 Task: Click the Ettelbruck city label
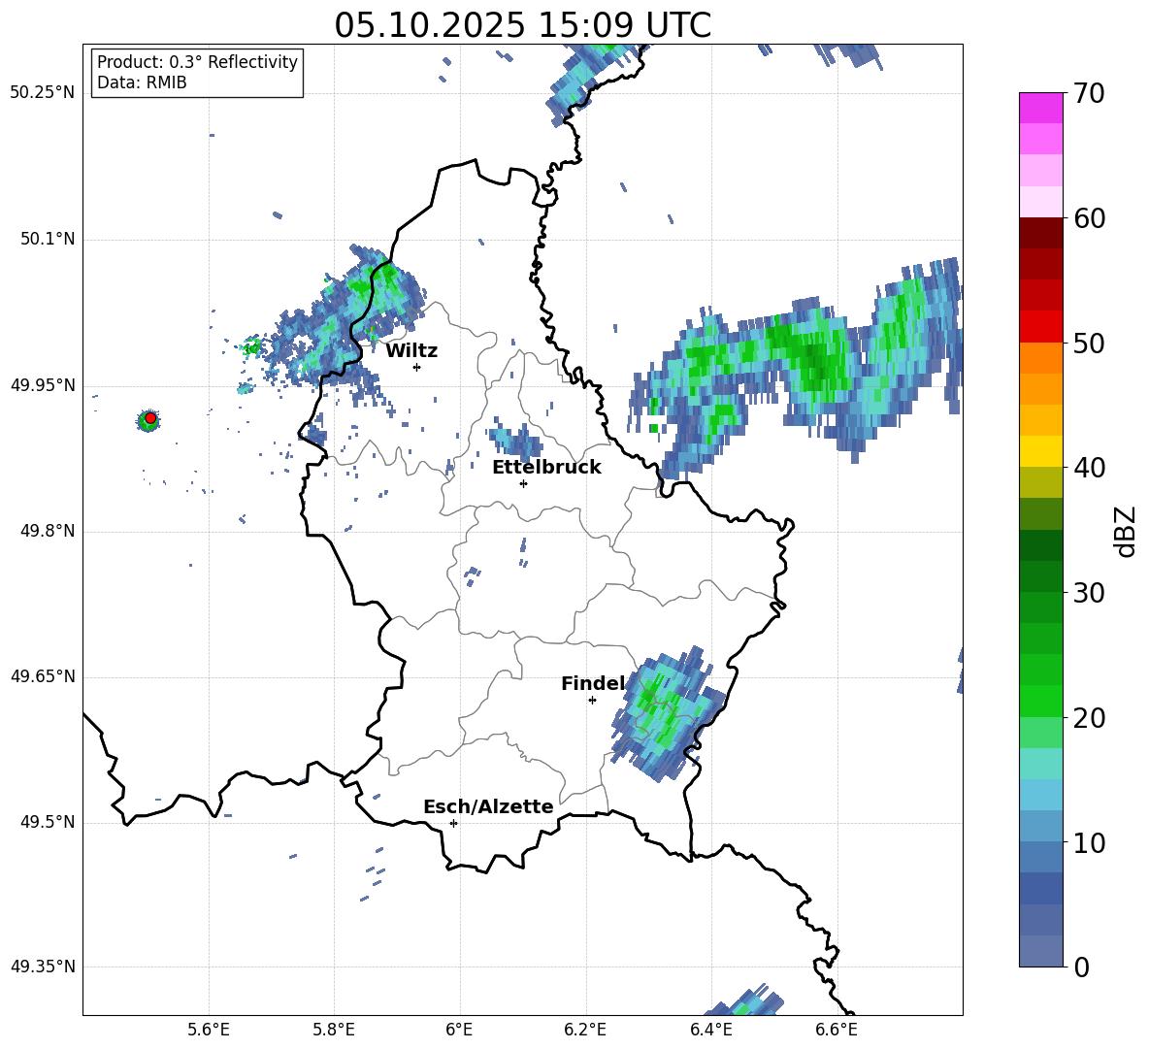pyautogui.click(x=546, y=468)
